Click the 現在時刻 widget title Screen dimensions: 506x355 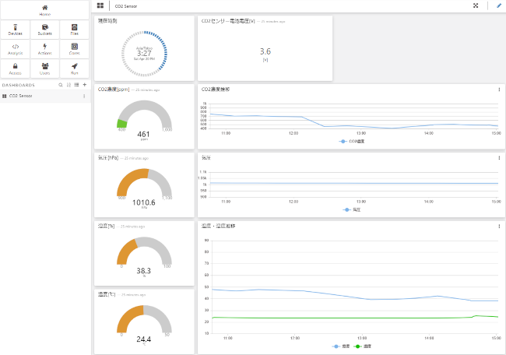(107, 21)
